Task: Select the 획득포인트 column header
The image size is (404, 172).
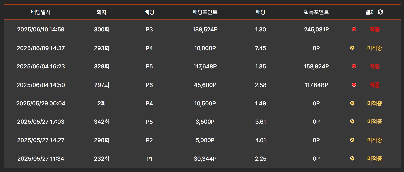Action: [316, 12]
